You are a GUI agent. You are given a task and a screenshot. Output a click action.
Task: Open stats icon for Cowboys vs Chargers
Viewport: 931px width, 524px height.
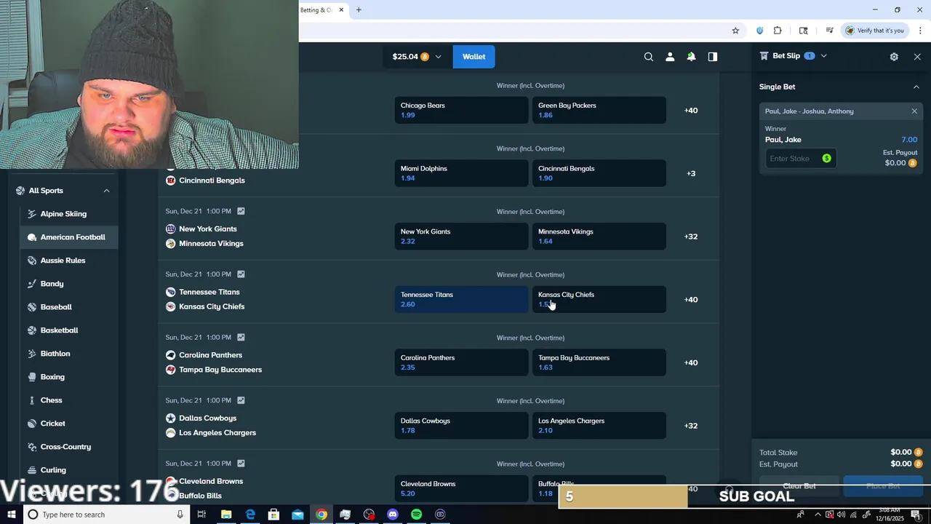(x=241, y=400)
